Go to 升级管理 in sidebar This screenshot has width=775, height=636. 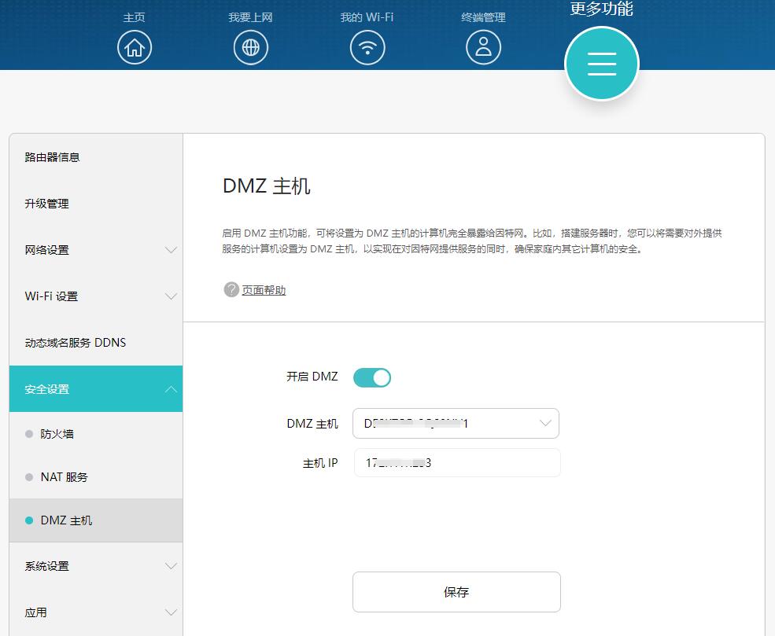coord(47,204)
